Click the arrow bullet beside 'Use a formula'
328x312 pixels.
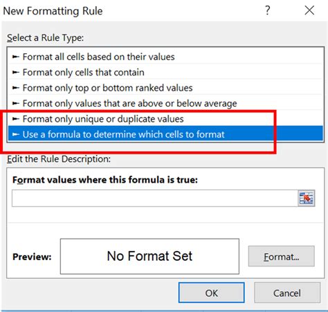coord(15,134)
